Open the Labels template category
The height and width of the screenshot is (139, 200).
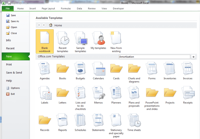point(45,95)
